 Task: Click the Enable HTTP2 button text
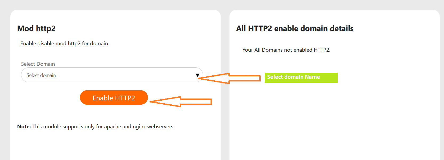(114, 97)
